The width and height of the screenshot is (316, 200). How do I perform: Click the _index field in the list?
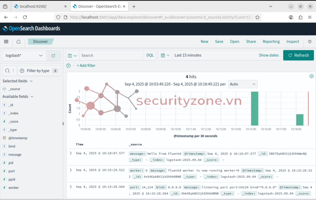pos(13,113)
